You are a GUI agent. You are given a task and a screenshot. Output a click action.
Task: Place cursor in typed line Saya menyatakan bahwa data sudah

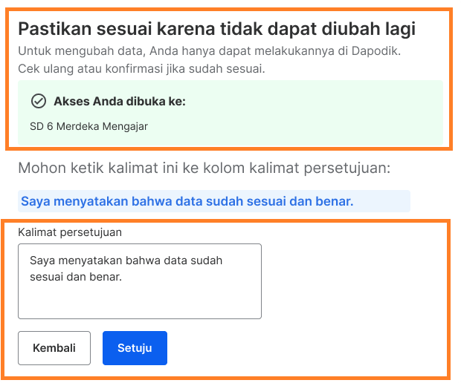click(x=126, y=261)
